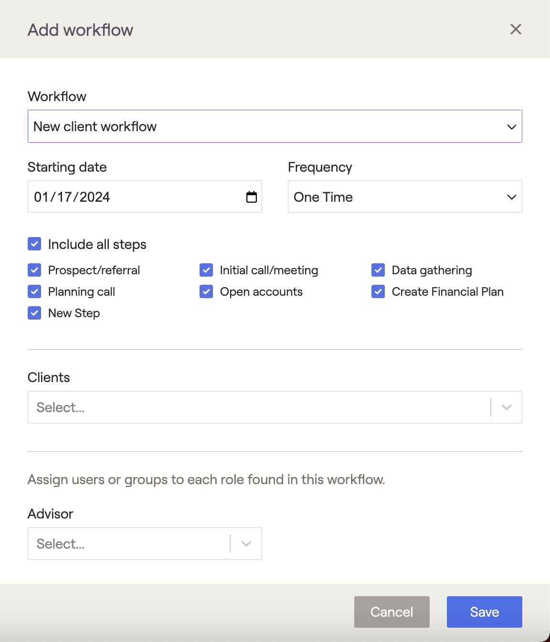550x642 pixels.
Task: Click the Cancel button
Action: [x=392, y=612]
